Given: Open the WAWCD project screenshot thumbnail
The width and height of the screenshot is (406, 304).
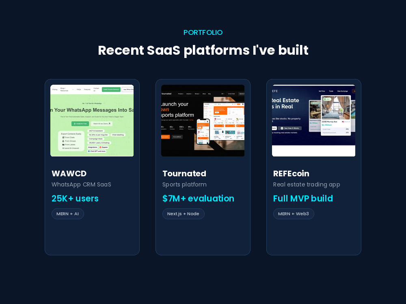Looking at the screenshot, I should point(92,120).
